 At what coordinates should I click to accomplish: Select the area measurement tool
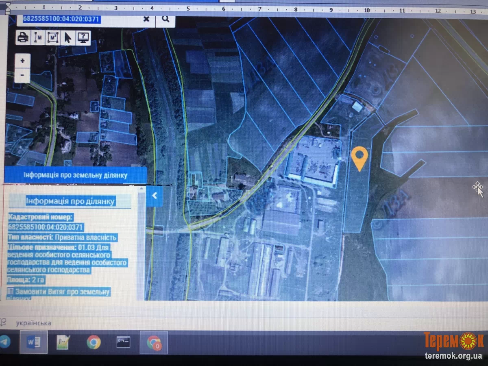[x=52, y=37]
